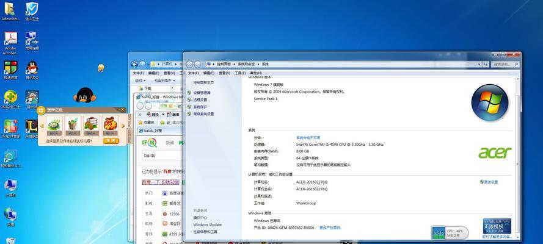This screenshot has width=543, height=244.
Task: Click the 12306 link on the web page
Action: 174,214
